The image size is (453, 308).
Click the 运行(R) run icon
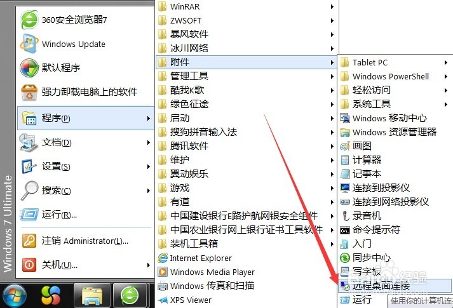29,215
